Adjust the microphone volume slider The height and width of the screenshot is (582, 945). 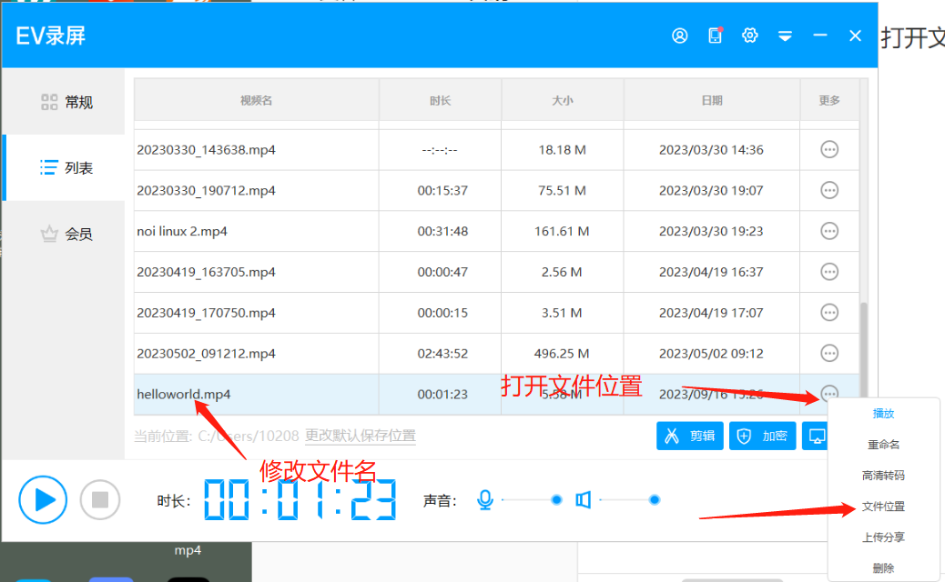click(532, 499)
